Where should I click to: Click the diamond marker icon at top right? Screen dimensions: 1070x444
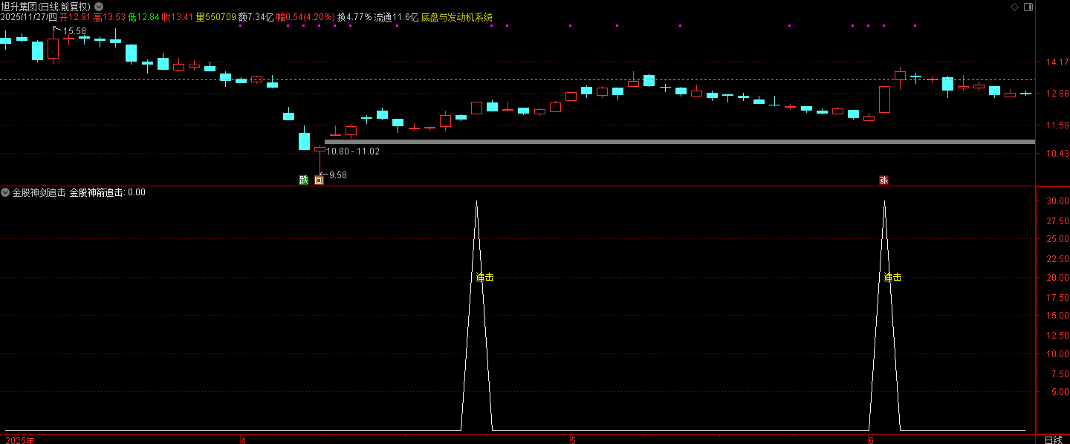[1015, 6]
